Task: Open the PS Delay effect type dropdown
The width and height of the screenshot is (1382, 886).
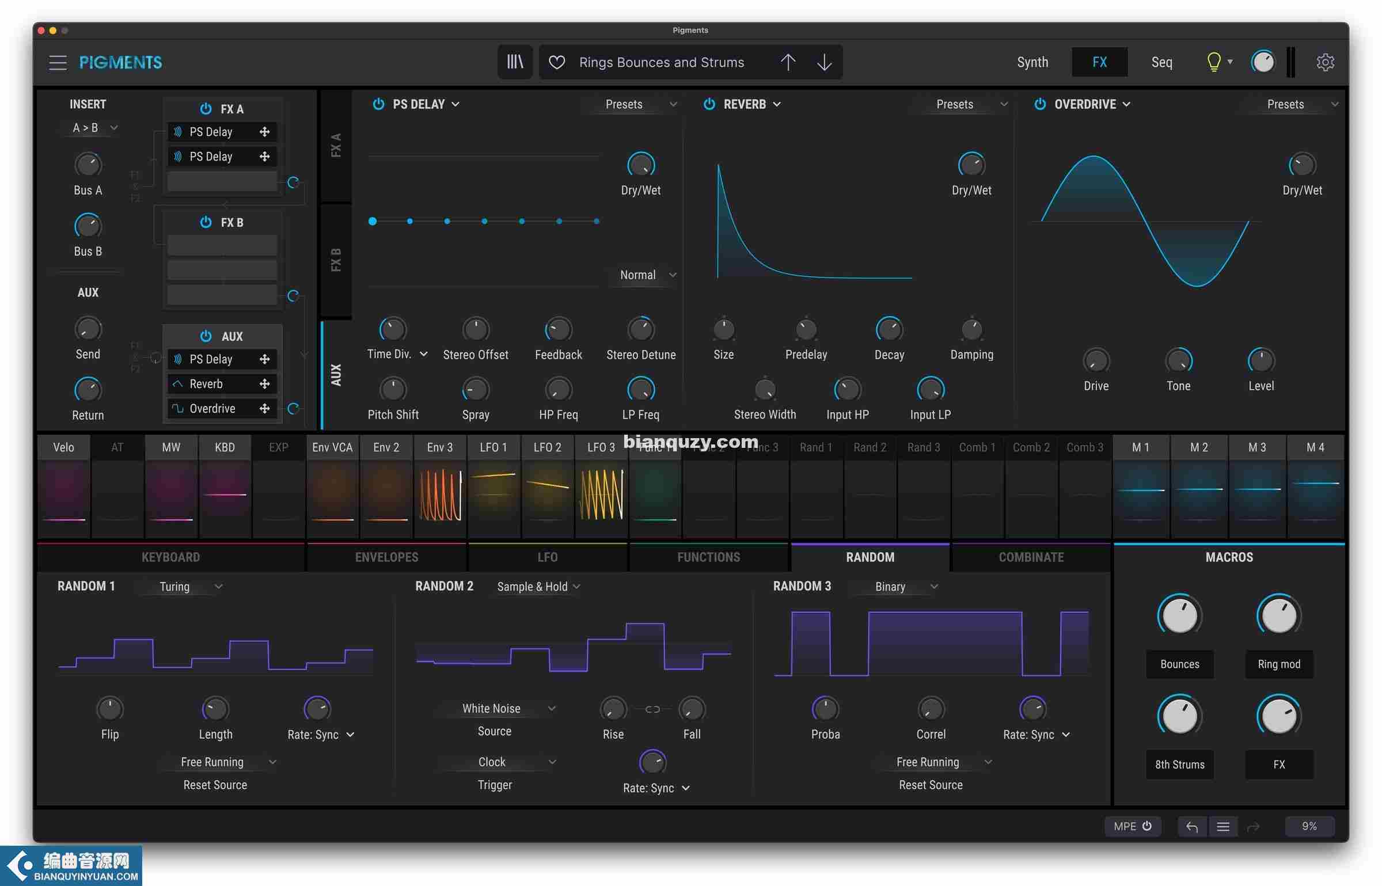Action: coord(426,104)
